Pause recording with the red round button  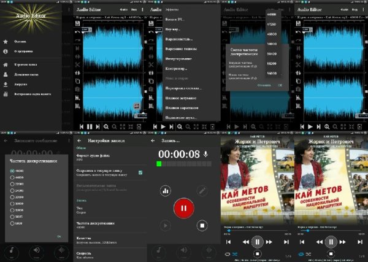[184, 208]
